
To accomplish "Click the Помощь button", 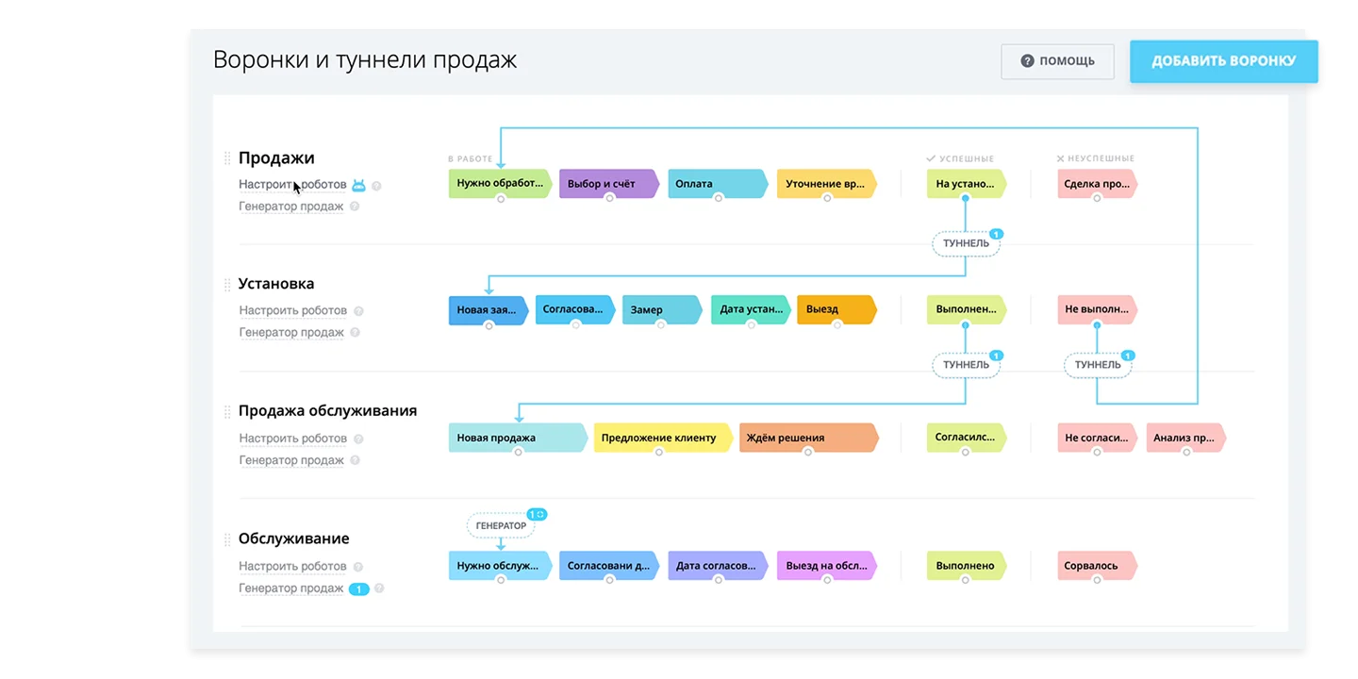I will click(1058, 61).
